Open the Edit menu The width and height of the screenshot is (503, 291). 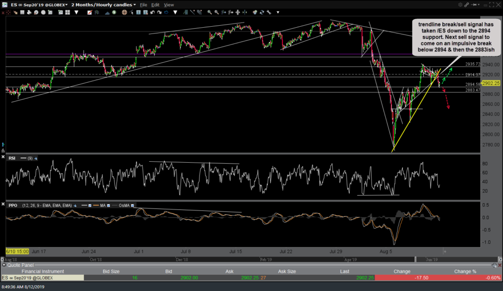155,5
